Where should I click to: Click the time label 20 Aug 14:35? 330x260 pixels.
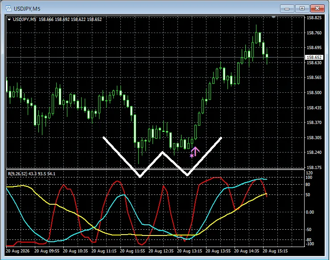(x=247, y=251)
